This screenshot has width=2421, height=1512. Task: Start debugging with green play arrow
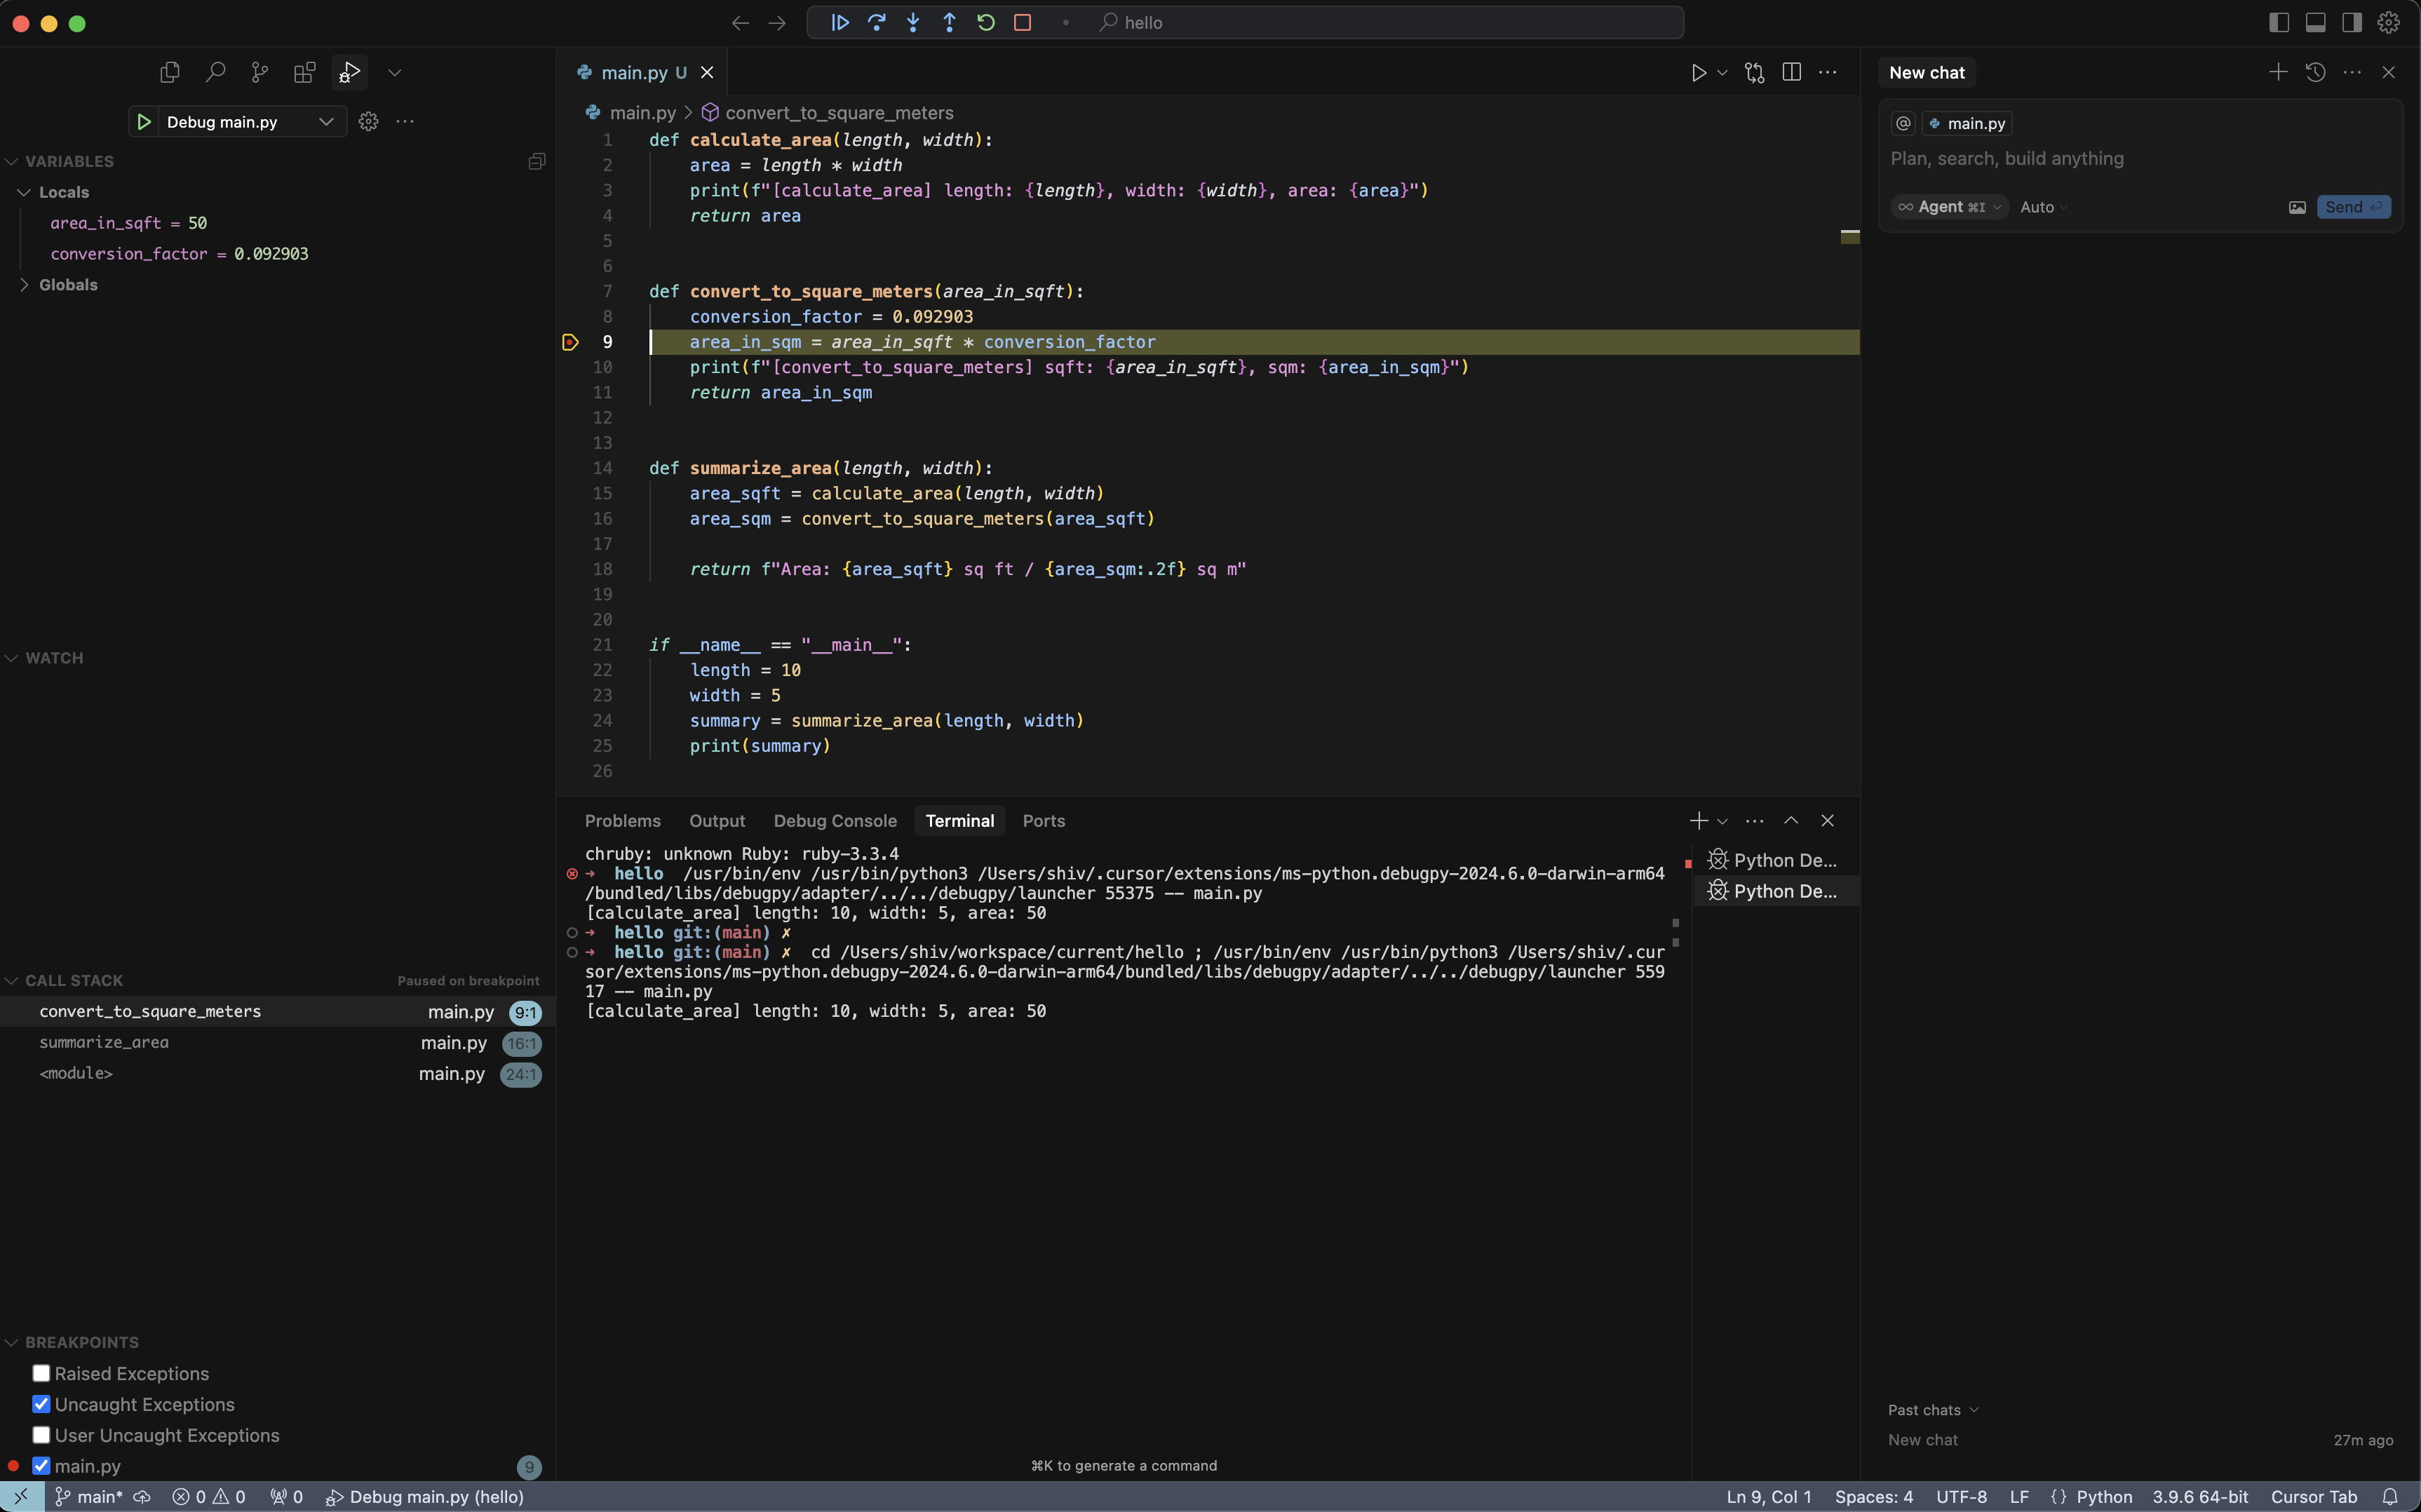tap(144, 122)
